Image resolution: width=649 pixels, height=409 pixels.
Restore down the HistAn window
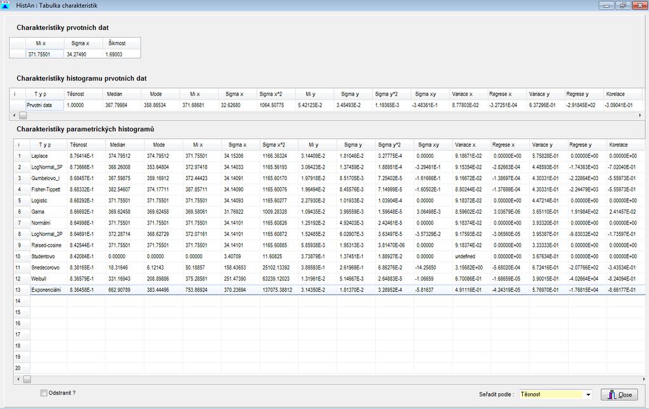[622, 5]
